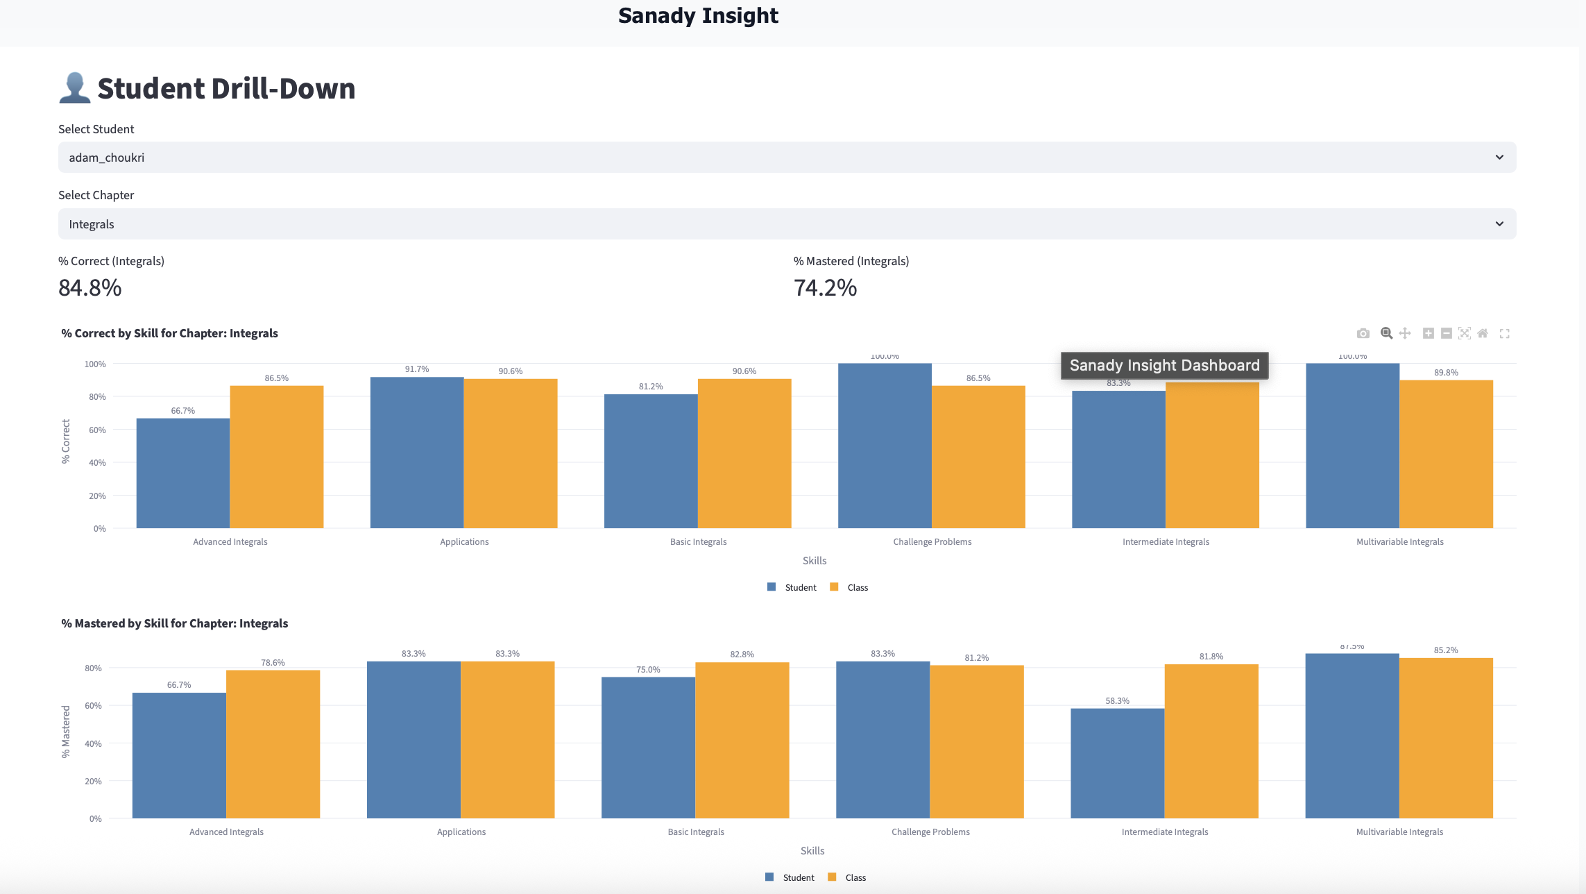Download plot as PNG camera icon
The height and width of the screenshot is (894, 1586).
click(1363, 334)
